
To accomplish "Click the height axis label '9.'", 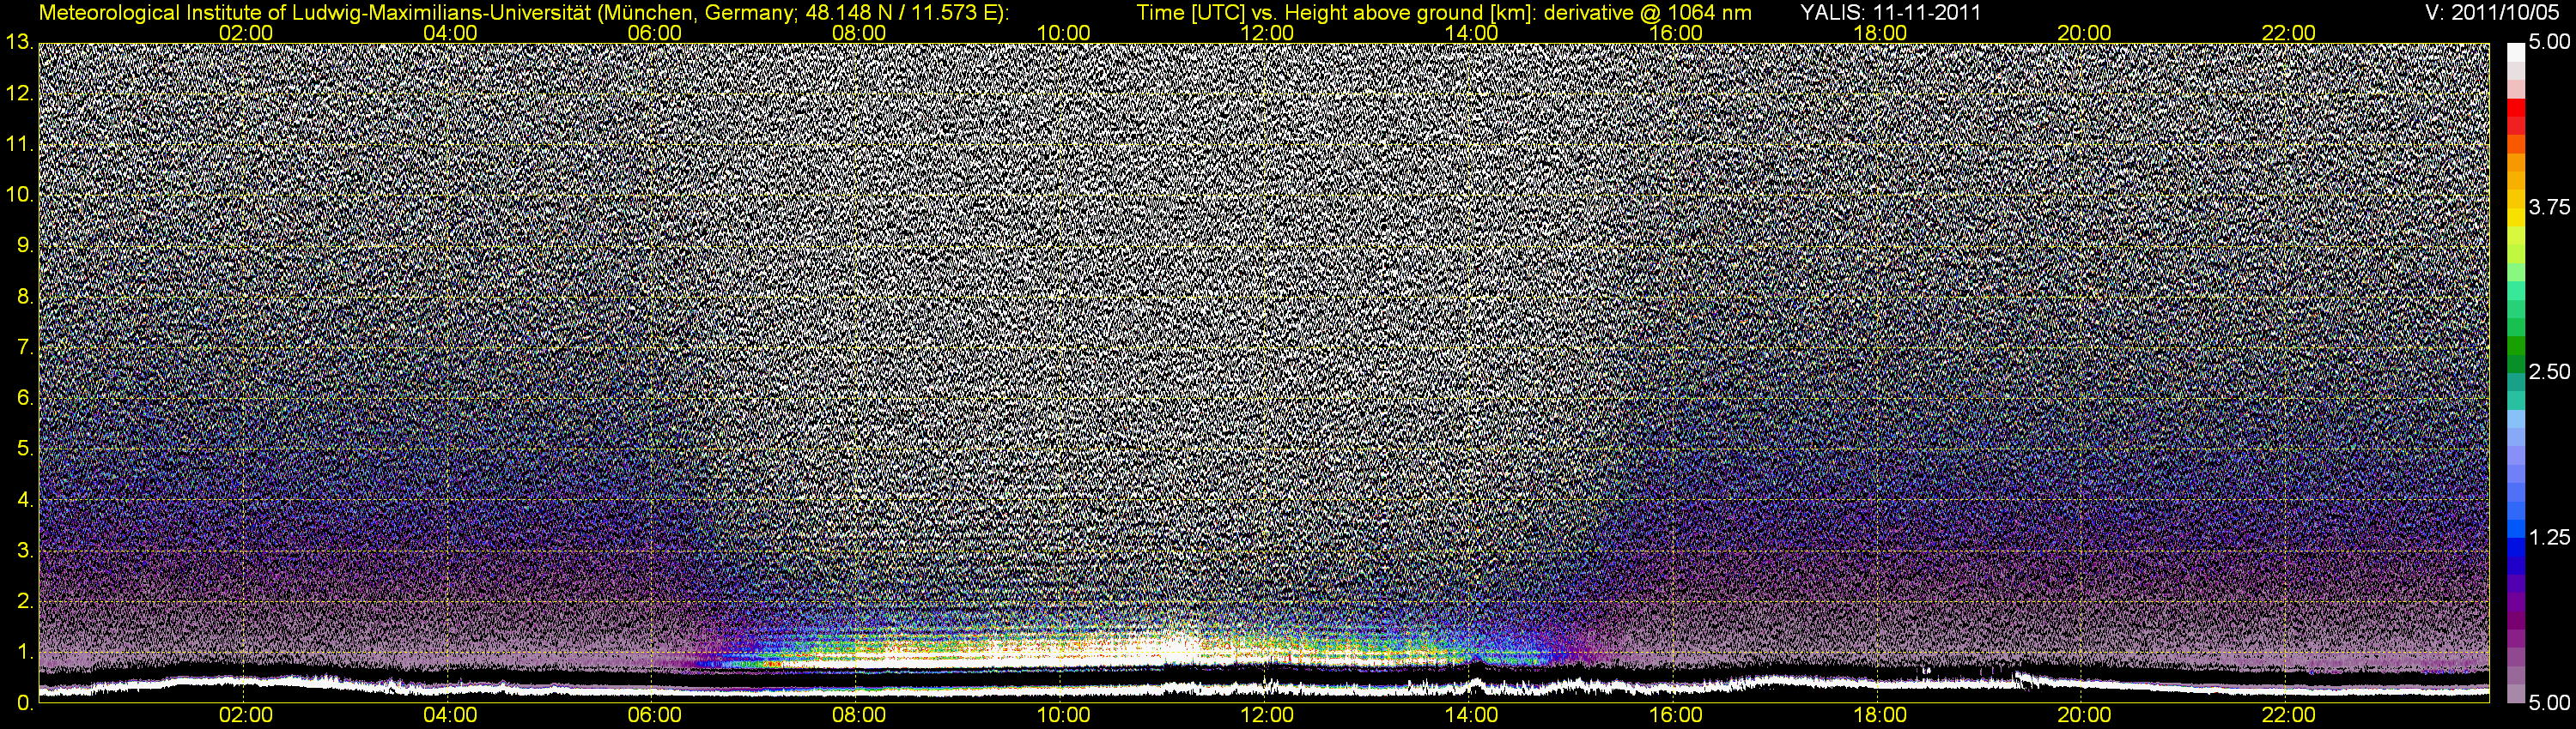I will click(24, 244).
